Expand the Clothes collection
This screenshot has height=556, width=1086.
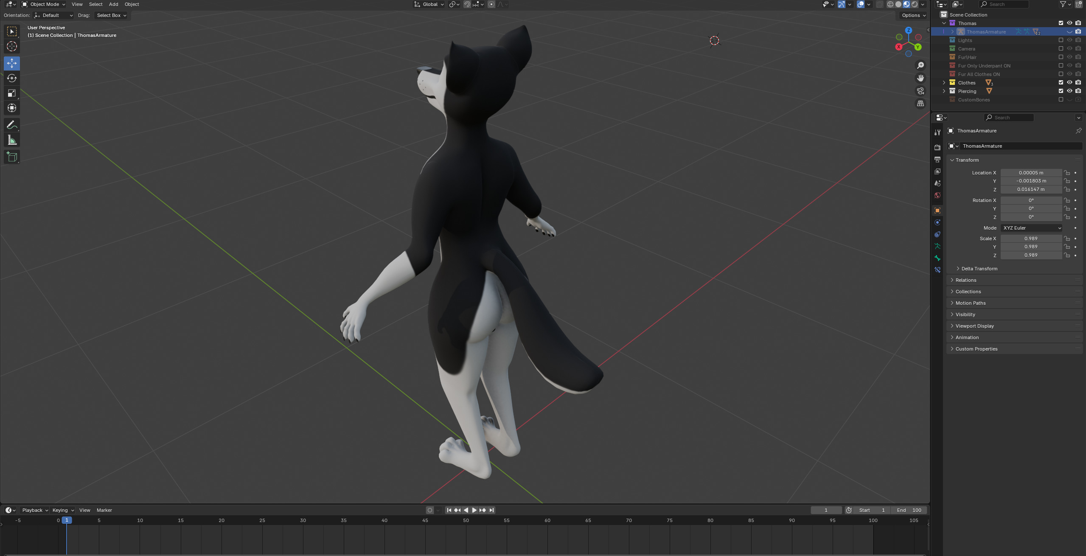pyautogui.click(x=944, y=83)
